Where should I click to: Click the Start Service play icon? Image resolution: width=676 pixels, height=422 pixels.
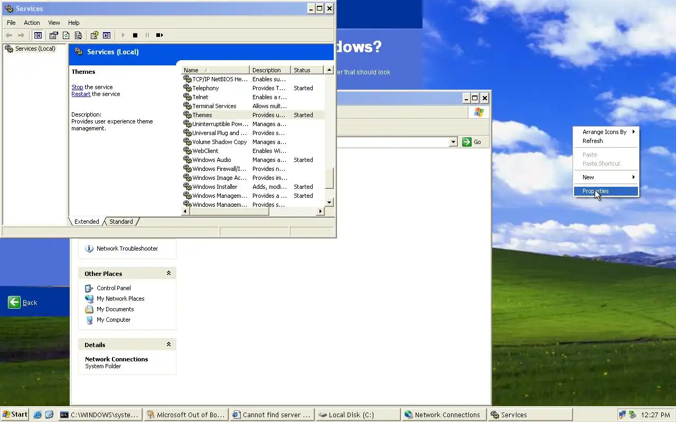pyautogui.click(x=123, y=35)
